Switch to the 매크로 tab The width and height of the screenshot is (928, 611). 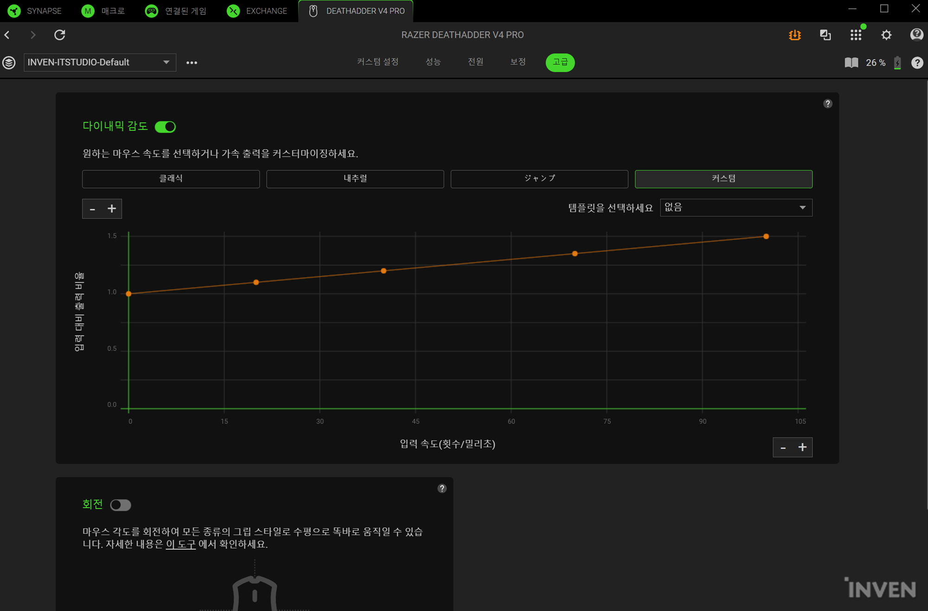[x=103, y=11]
